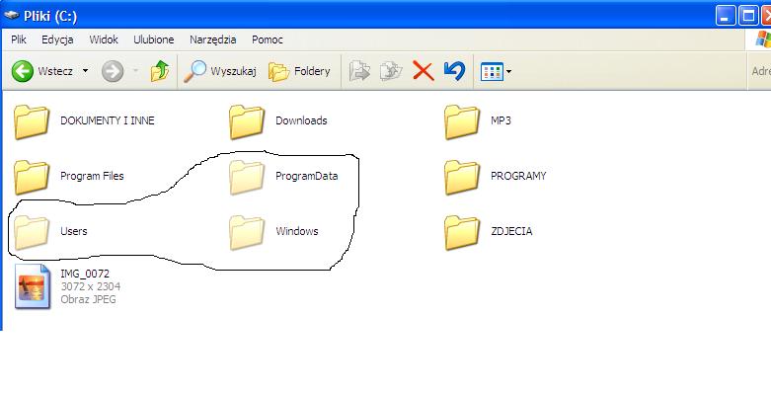Screen dimensions: 771x395
Task: Click the IMG_0072 file name
Action: point(85,274)
